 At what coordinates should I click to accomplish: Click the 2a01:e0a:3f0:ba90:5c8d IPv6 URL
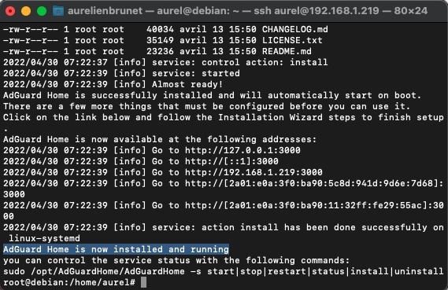click(314, 183)
